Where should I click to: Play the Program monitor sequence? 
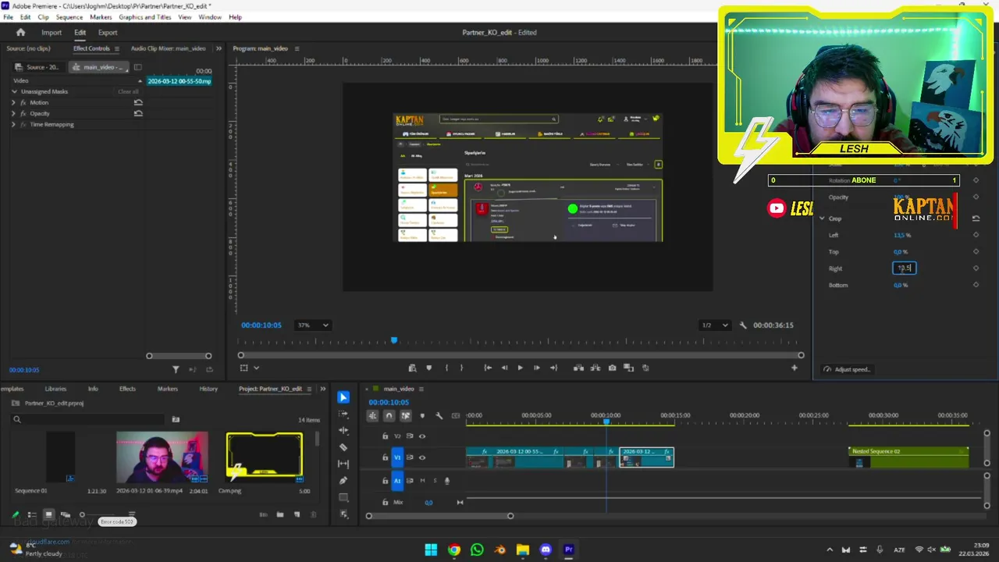pos(520,368)
